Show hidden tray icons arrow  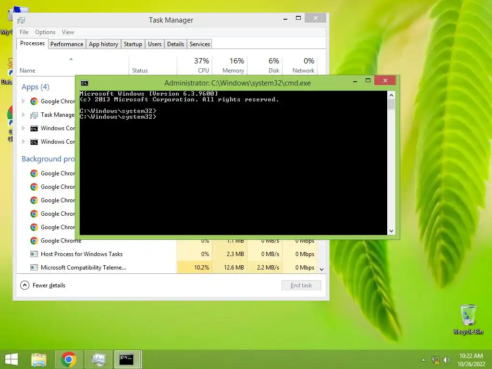point(423,360)
